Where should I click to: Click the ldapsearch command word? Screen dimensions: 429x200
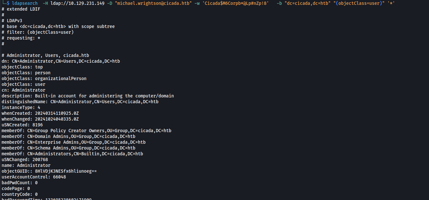pos(25,3)
